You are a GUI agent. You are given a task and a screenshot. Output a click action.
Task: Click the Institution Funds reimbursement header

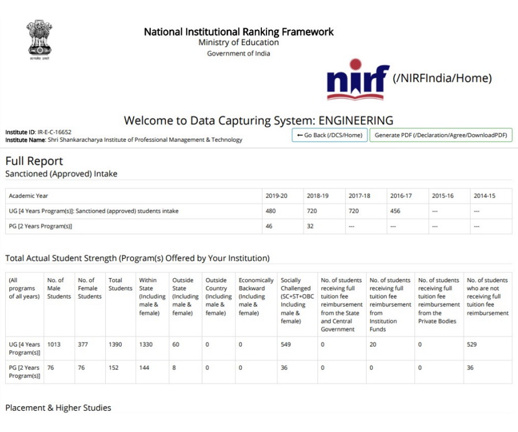tap(390, 305)
